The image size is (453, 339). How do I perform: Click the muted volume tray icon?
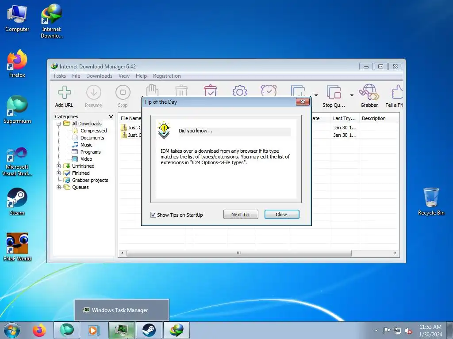coord(408,331)
